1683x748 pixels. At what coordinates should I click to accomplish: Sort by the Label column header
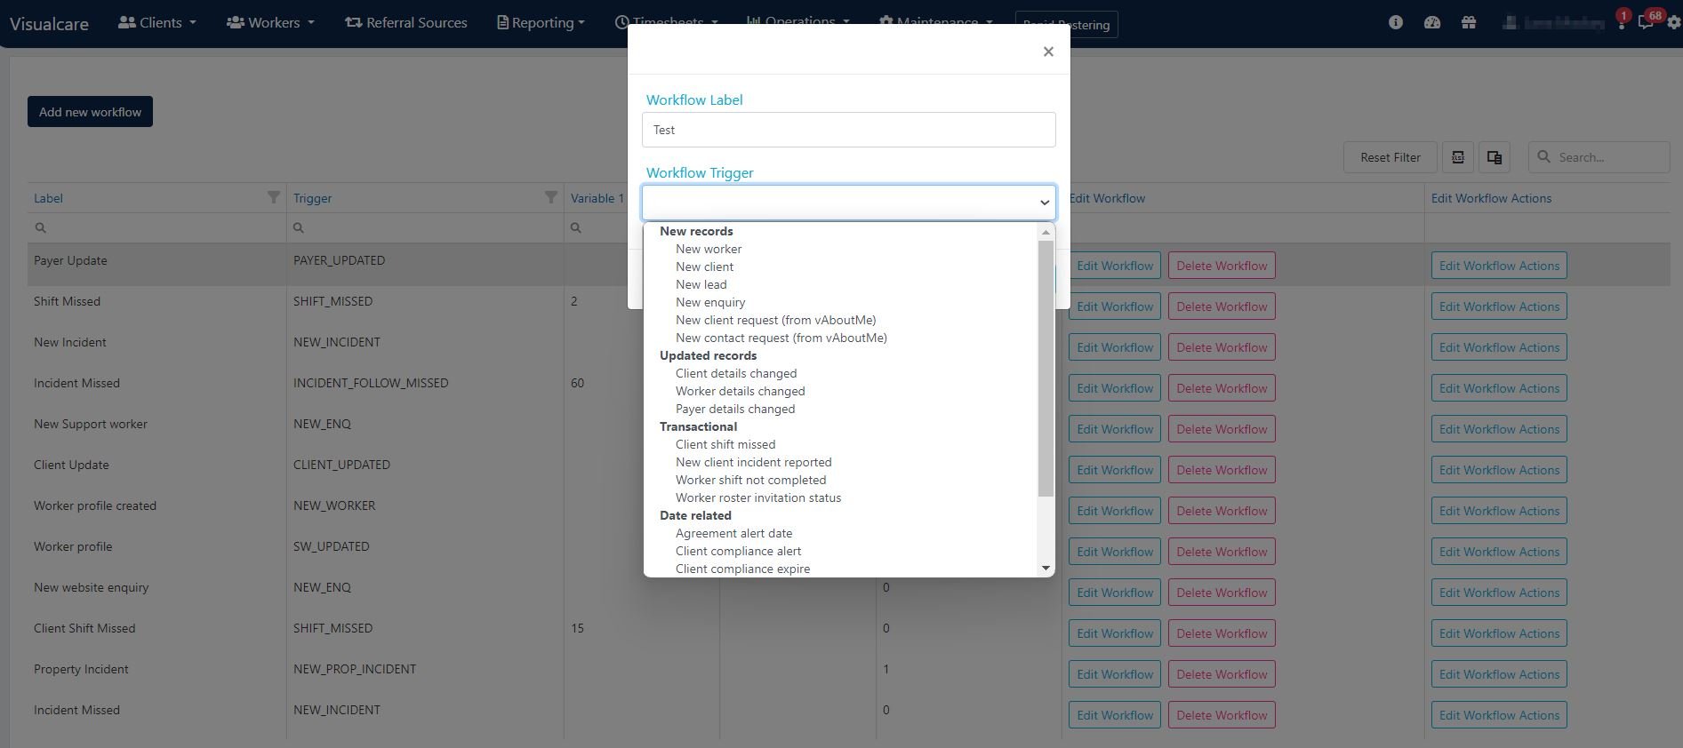pyautogui.click(x=48, y=198)
